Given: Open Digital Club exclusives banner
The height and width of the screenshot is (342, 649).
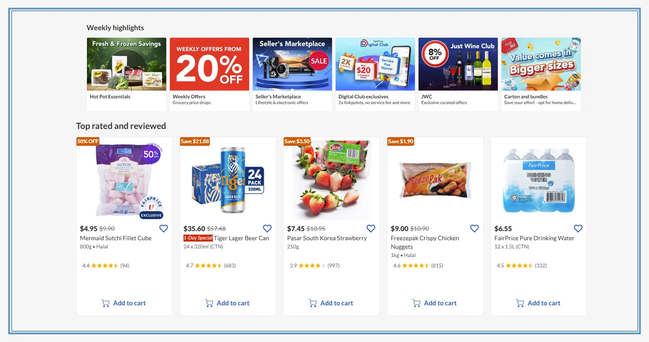Looking at the screenshot, I should tap(375, 75).
